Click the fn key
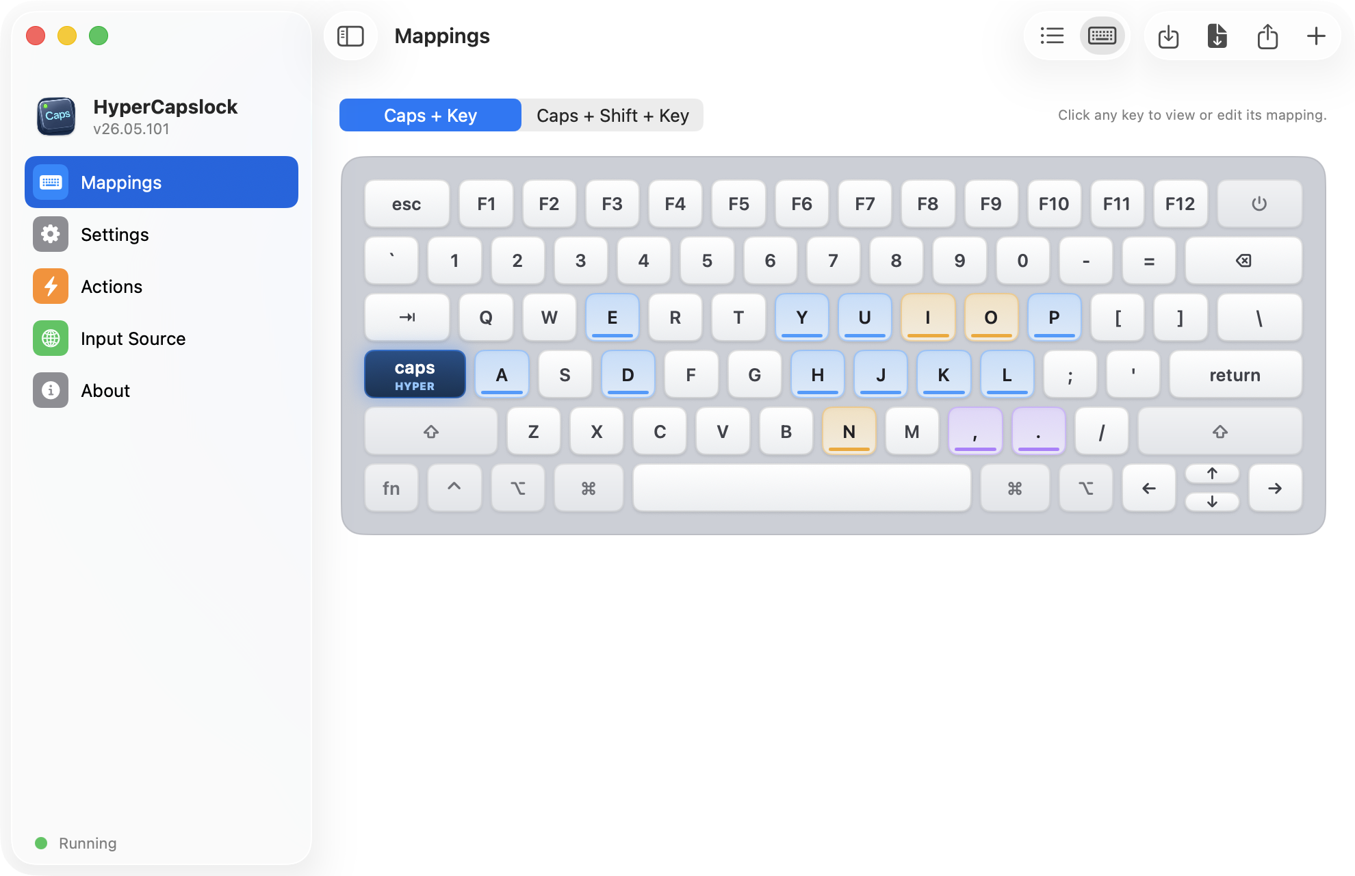 point(391,488)
